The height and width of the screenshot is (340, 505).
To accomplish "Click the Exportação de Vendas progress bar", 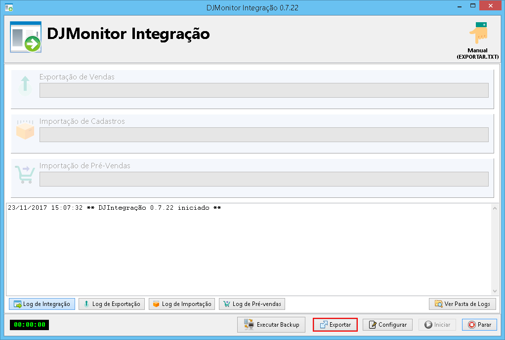I will (x=264, y=90).
